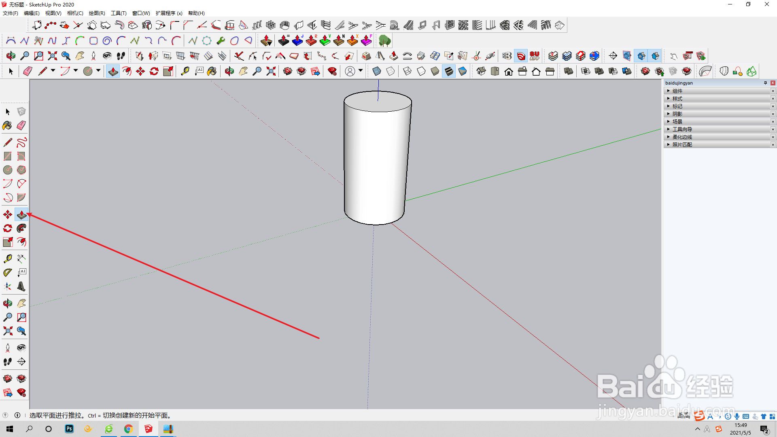The height and width of the screenshot is (437, 777).
Task: Toggle X-ray face style
Action: (x=377, y=72)
